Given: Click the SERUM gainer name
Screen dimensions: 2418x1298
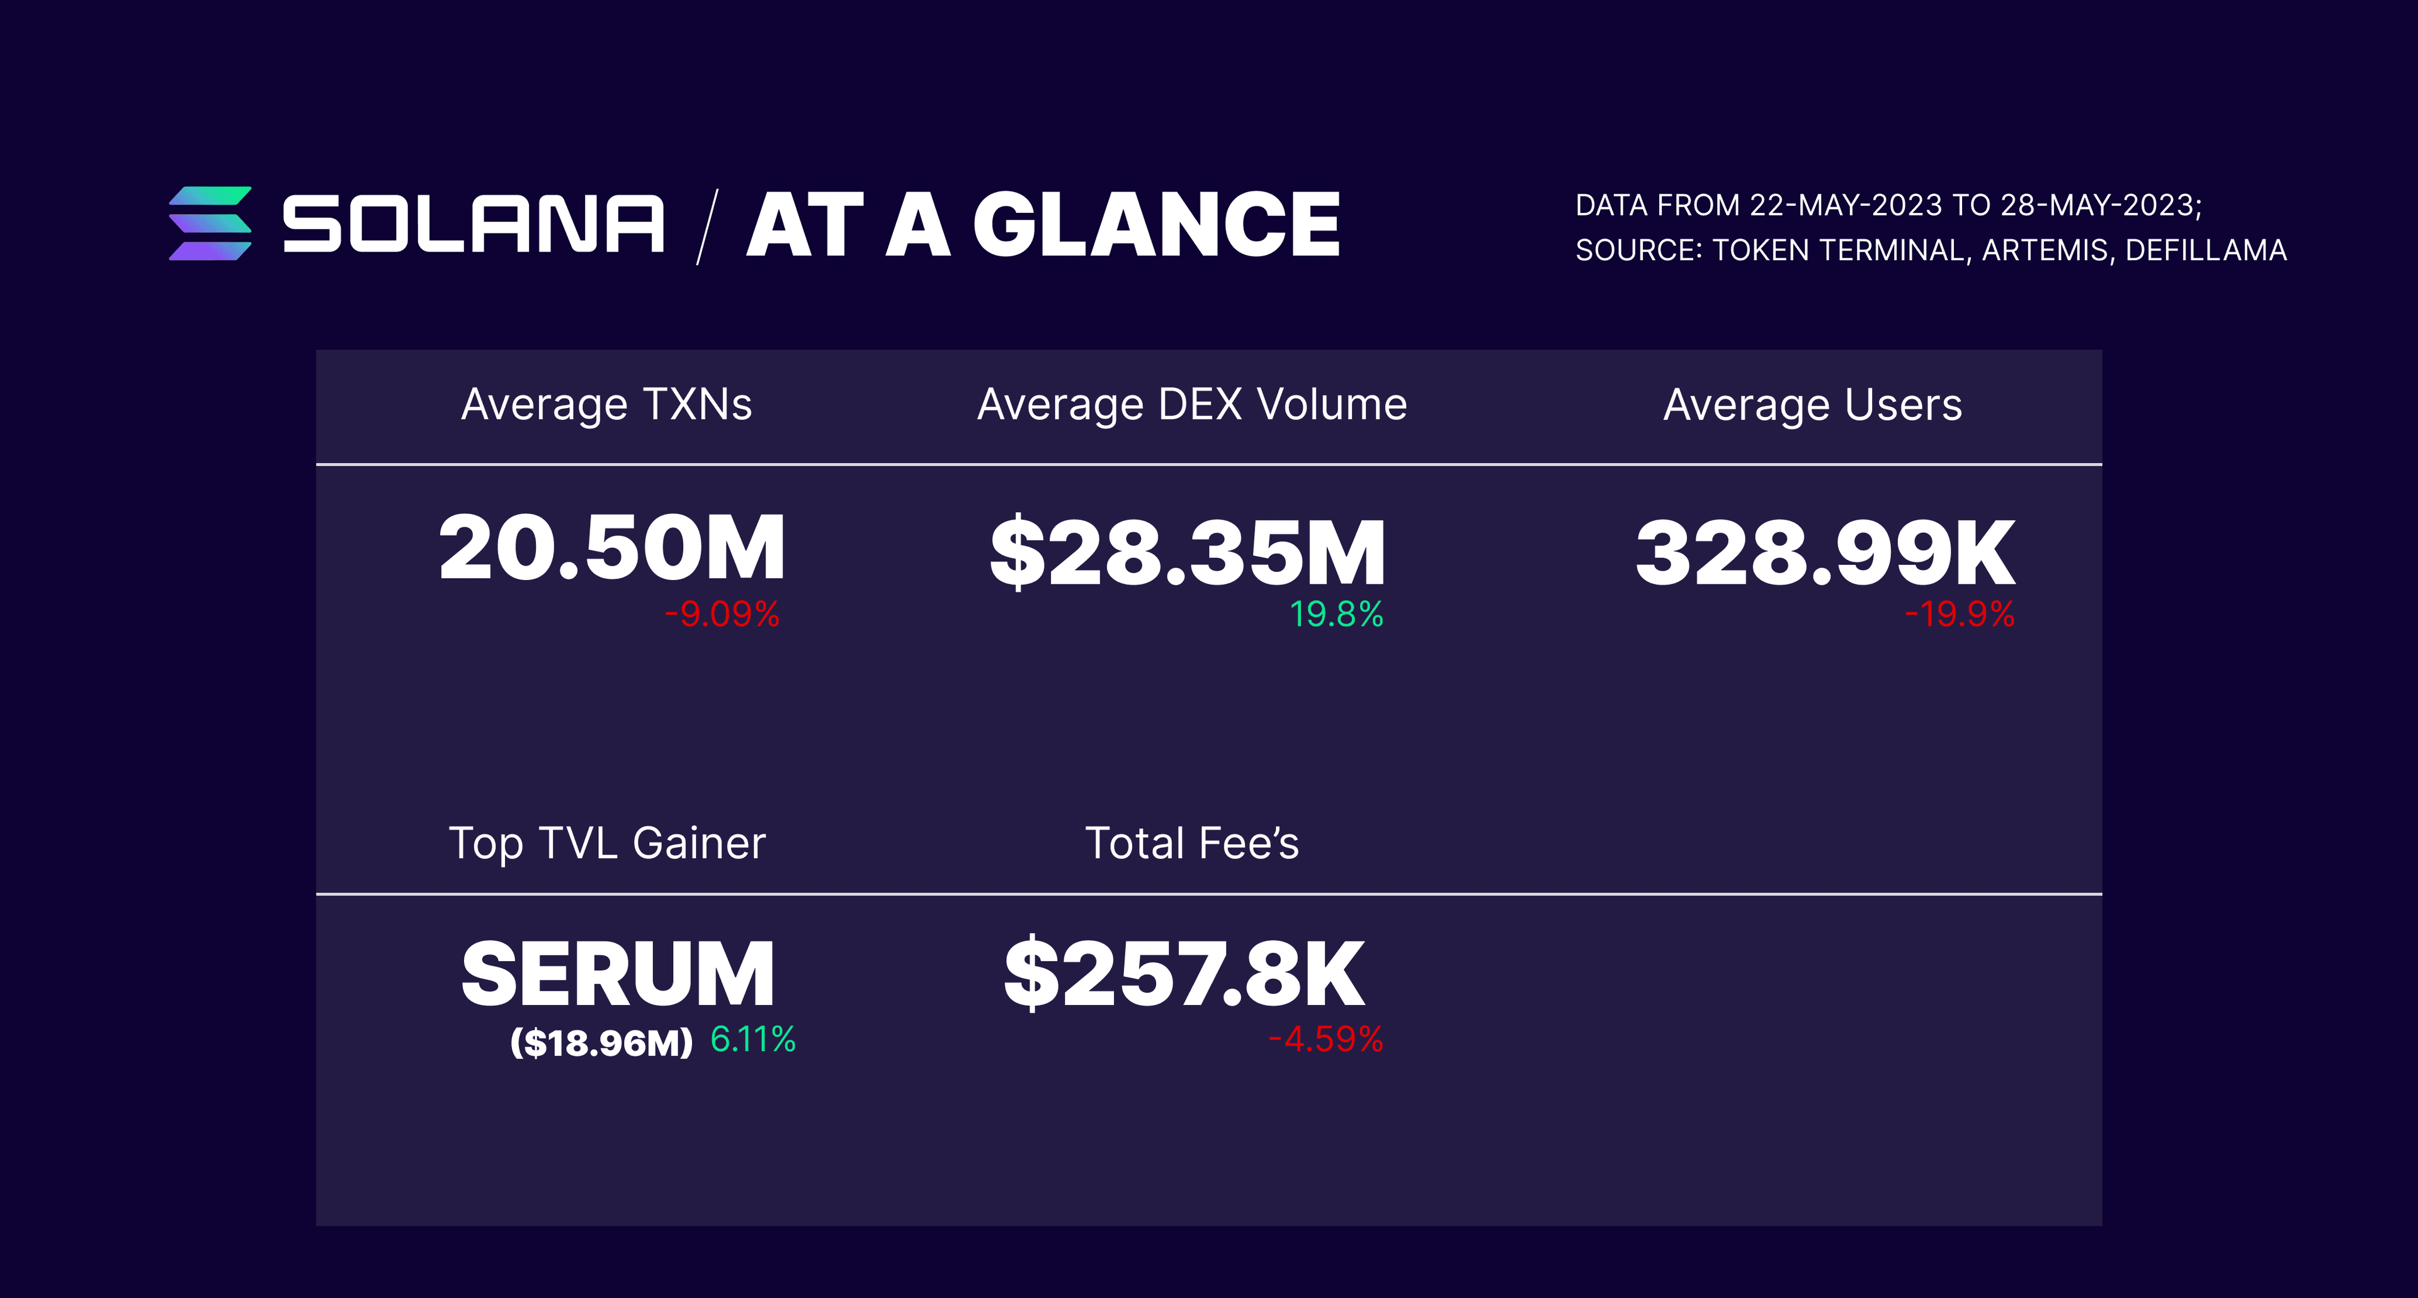Looking at the screenshot, I should point(618,974).
